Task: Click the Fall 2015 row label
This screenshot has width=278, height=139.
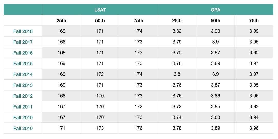Action: (23, 63)
